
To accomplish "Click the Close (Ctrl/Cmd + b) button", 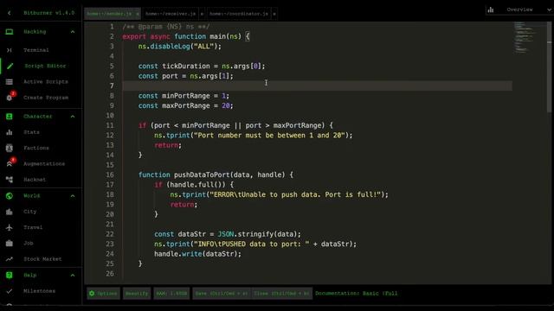I will pos(282,294).
